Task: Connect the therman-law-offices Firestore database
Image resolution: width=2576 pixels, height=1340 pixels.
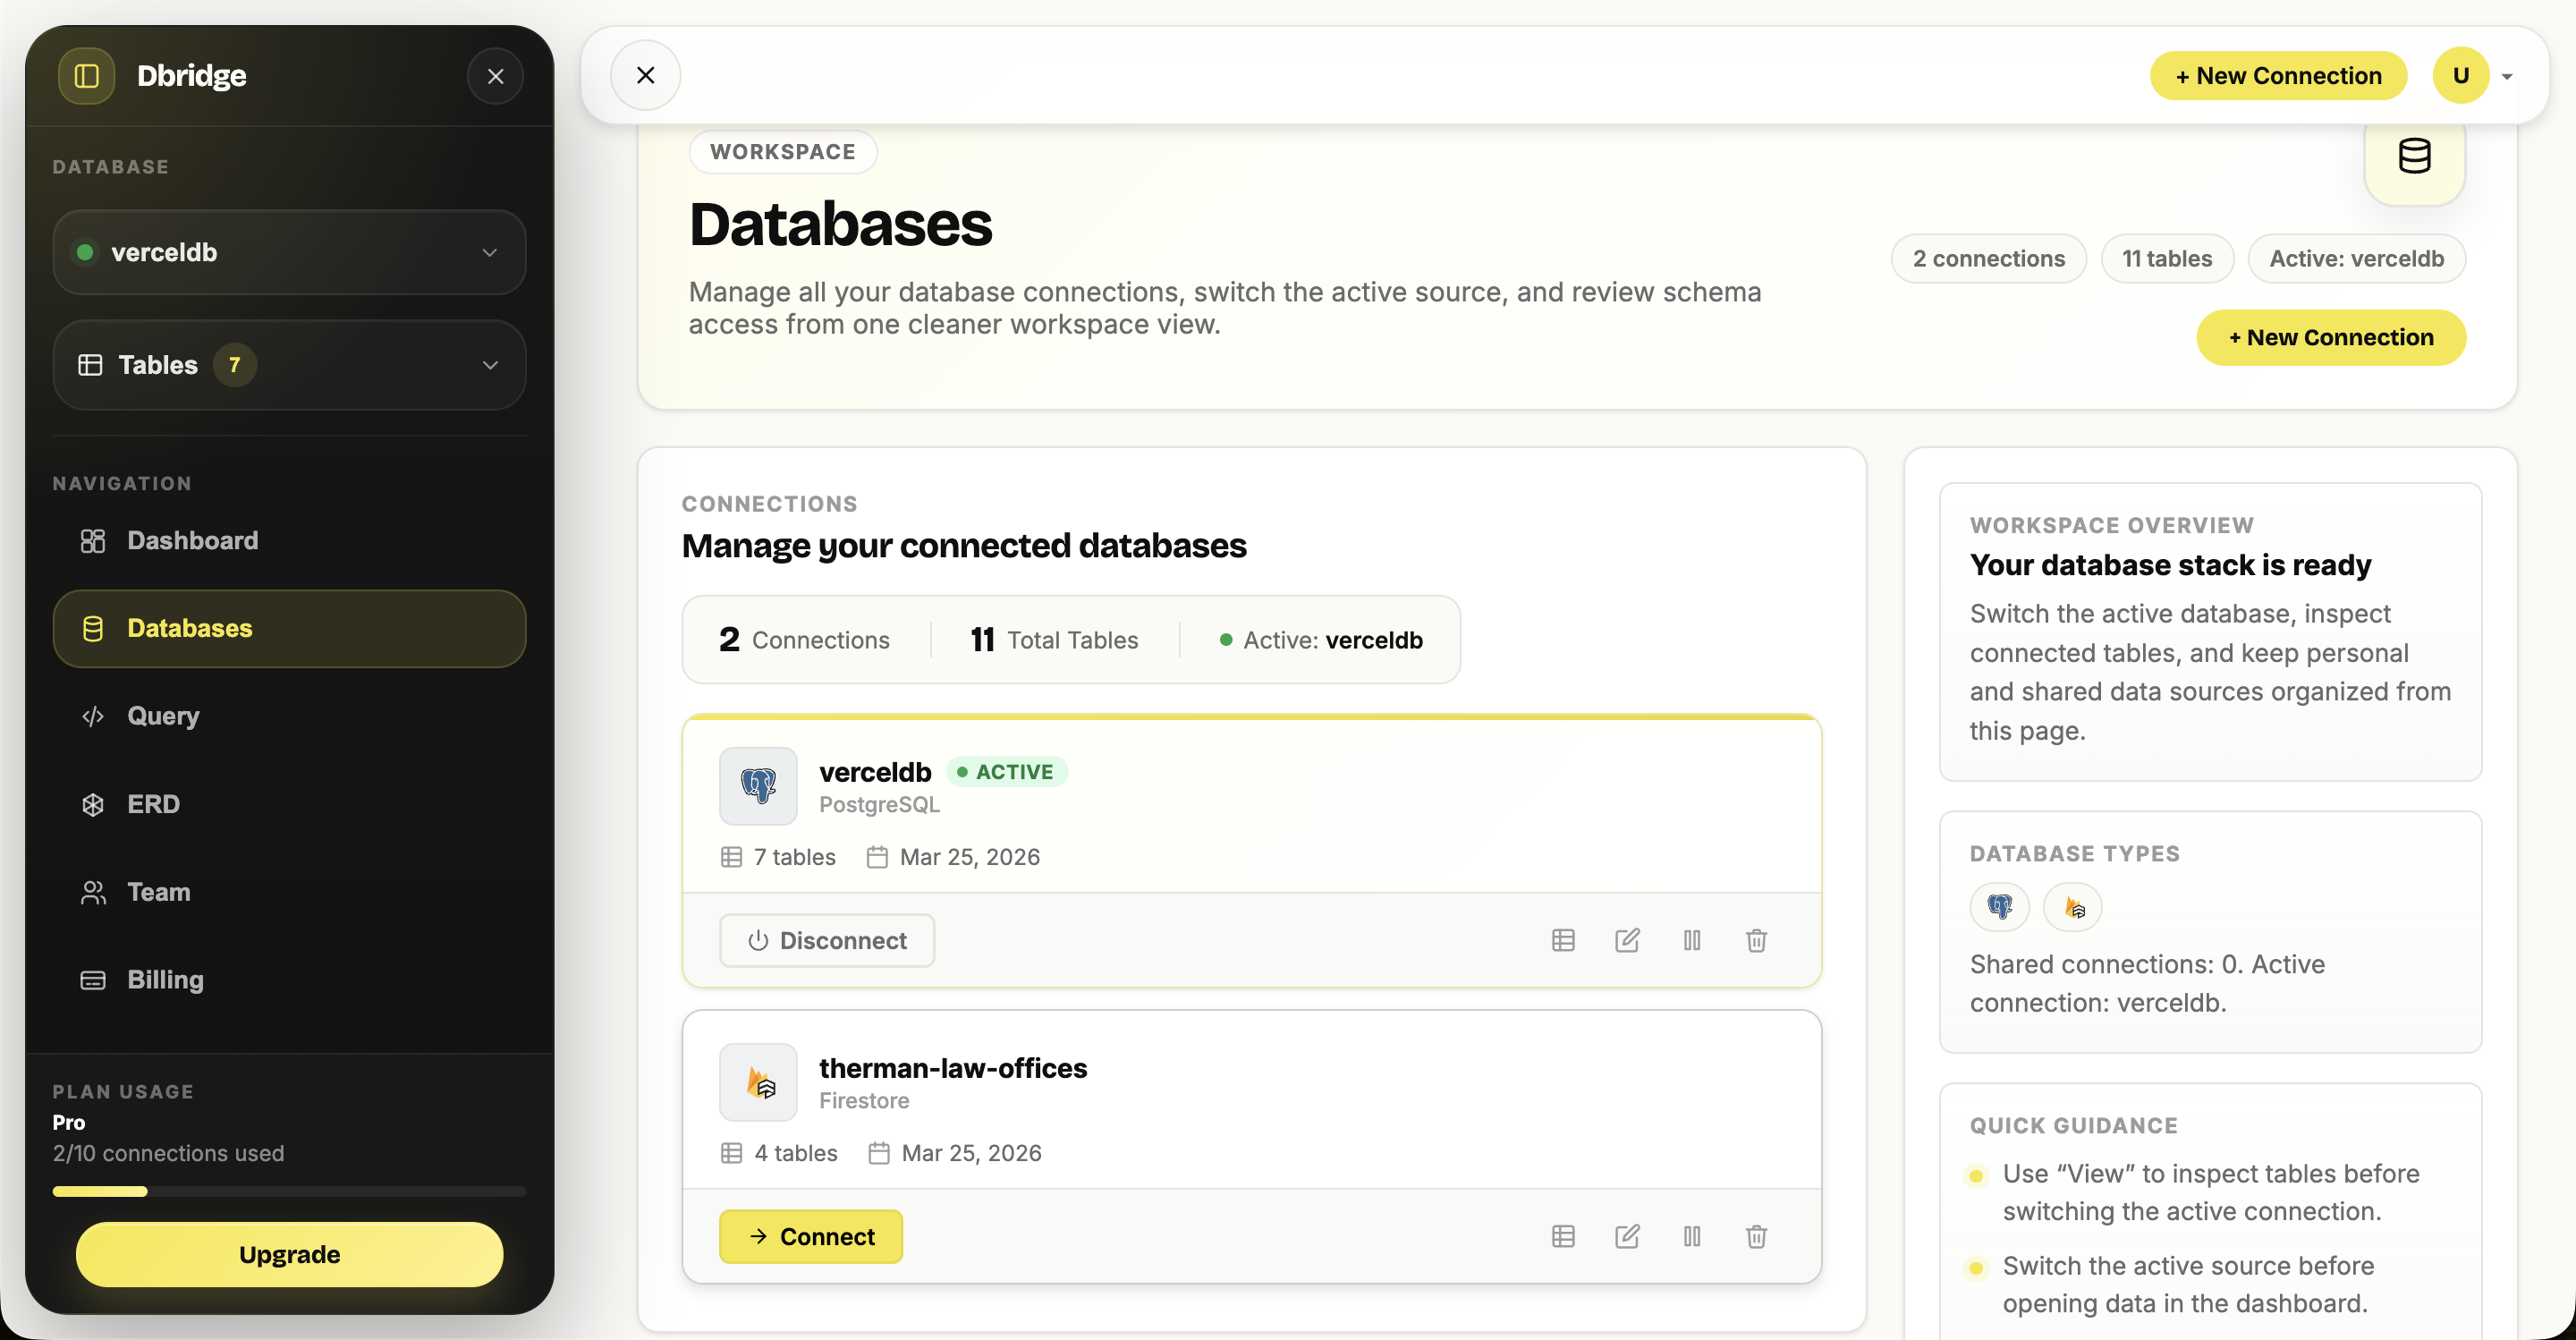Action: pyautogui.click(x=811, y=1236)
